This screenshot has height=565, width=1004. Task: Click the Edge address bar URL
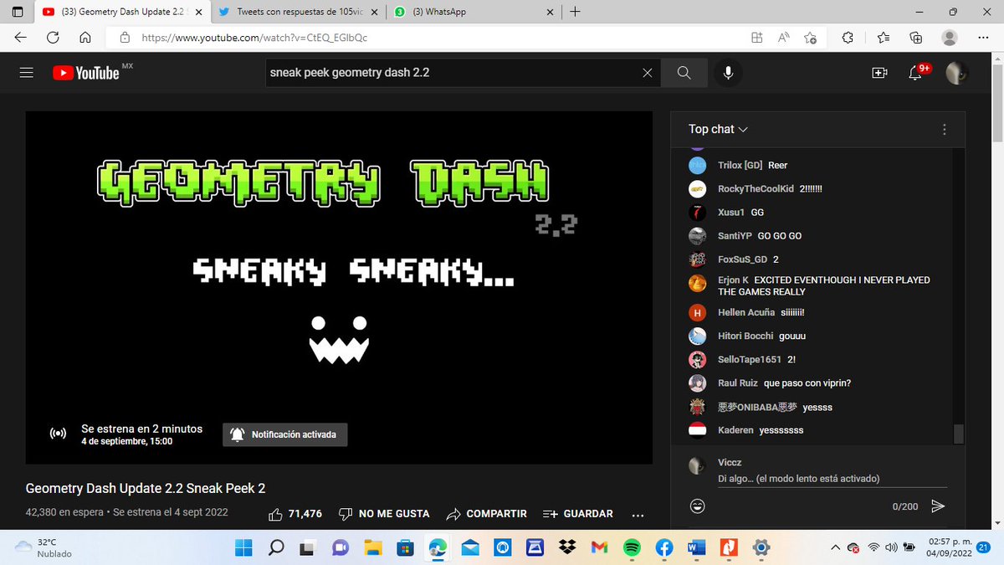click(x=254, y=38)
